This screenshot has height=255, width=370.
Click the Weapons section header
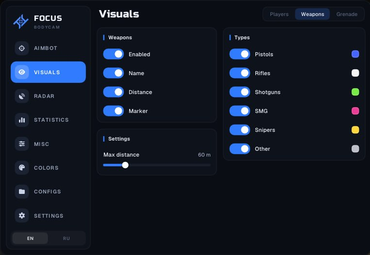[x=120, y=37]
